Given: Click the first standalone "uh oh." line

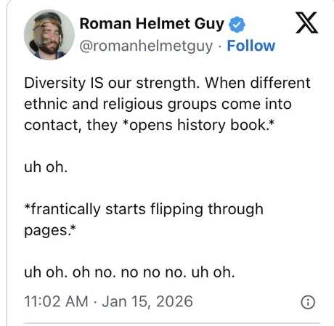Looking at the screenshot, I should point(46,167).
